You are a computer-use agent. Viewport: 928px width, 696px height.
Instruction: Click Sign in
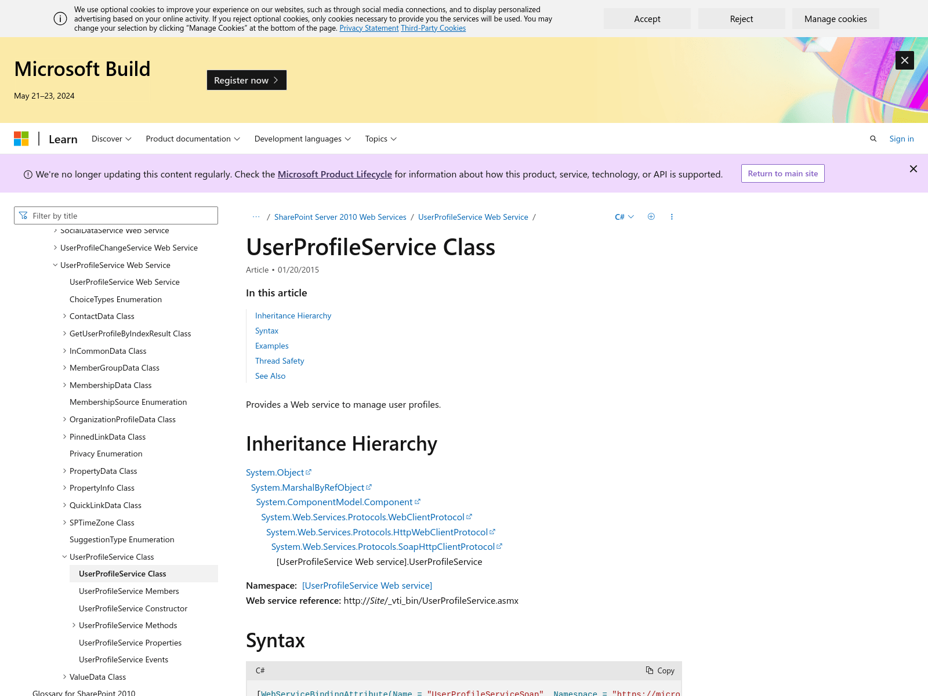901,139
